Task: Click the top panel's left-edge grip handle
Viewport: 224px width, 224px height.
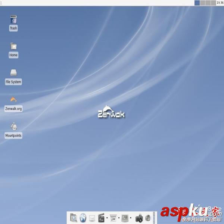Action: click(1, 3)
